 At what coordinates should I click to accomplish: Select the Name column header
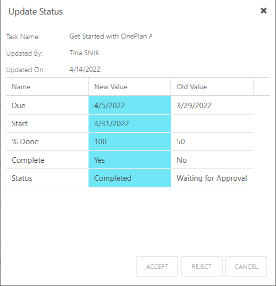pyautogui.click(x=47, y=87)
